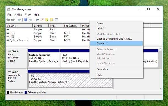The height and width of the screenshot is (106, 168).
Task: Click the Disk Management title bar icon
Action: coord(9,9)
